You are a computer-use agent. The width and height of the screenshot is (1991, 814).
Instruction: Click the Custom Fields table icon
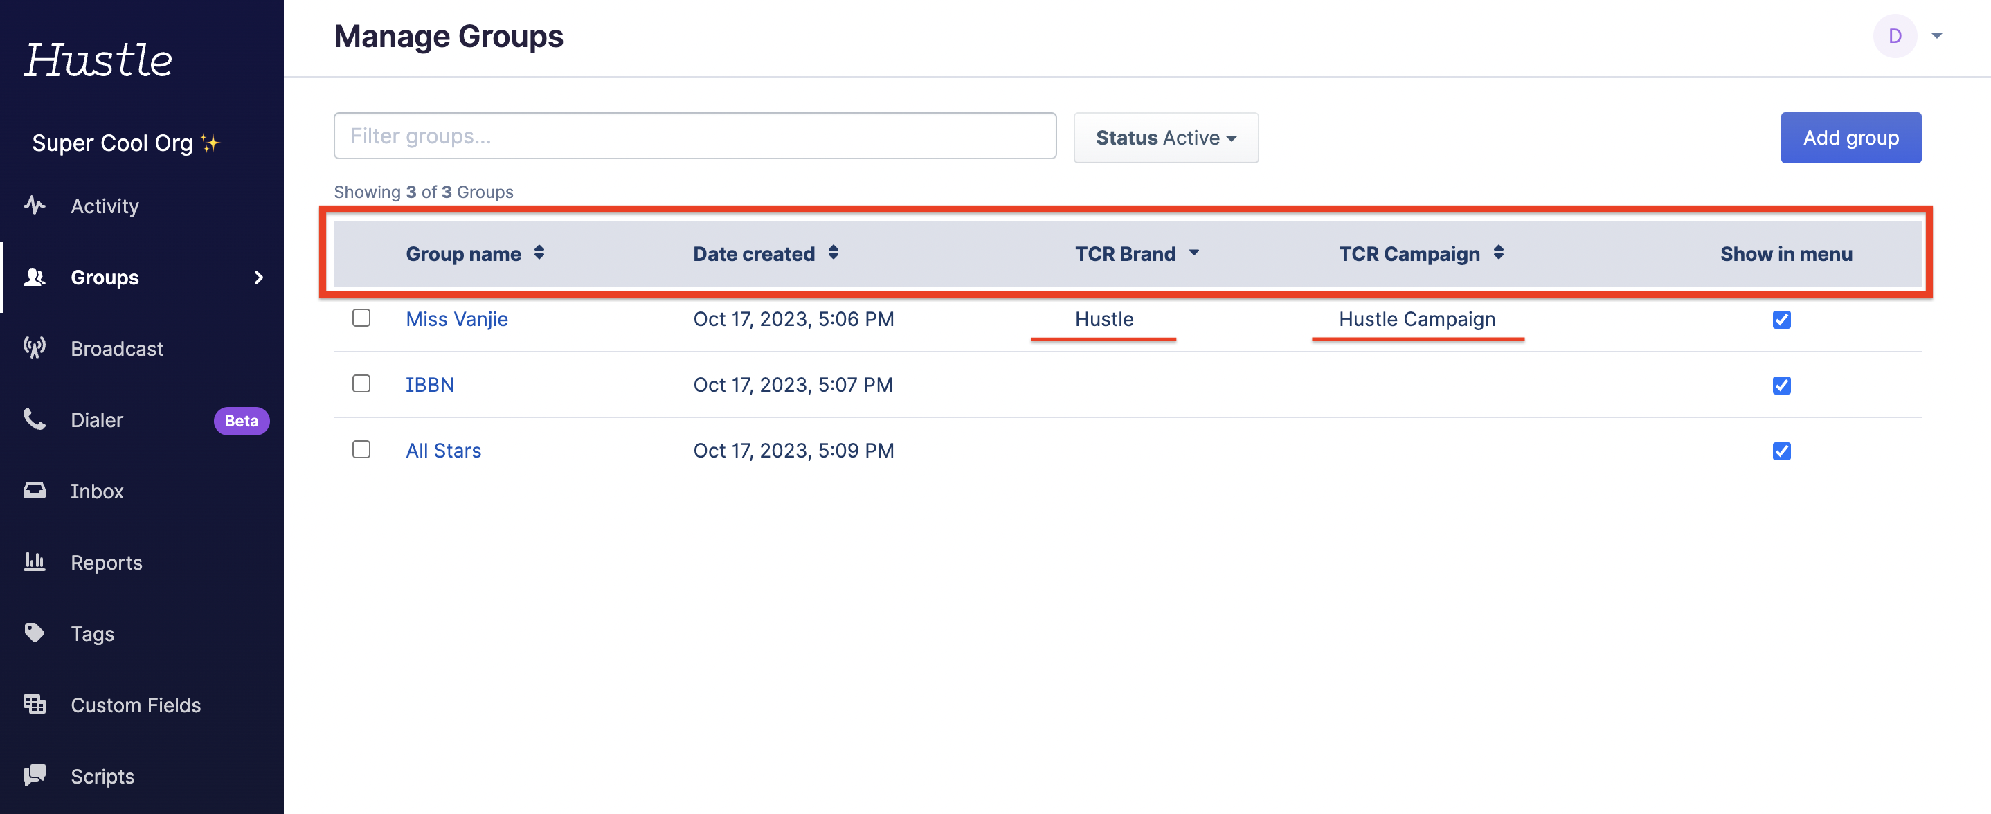coord(35,704)
